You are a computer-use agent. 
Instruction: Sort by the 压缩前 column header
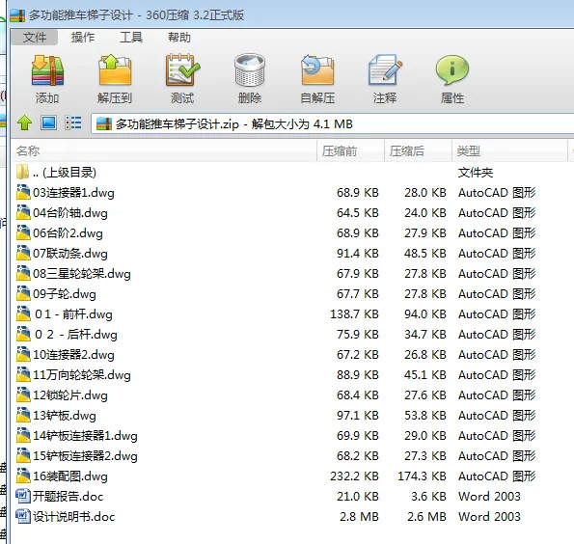tap(350, 150)
